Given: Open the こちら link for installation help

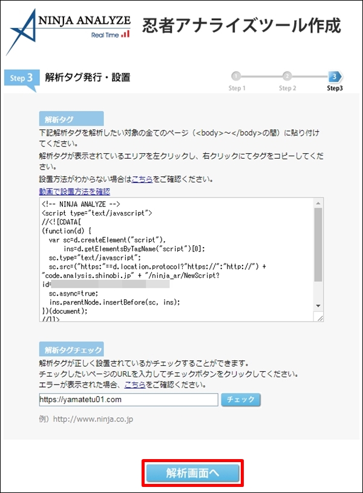Looking at the screenshot, I should pos(142,179).
